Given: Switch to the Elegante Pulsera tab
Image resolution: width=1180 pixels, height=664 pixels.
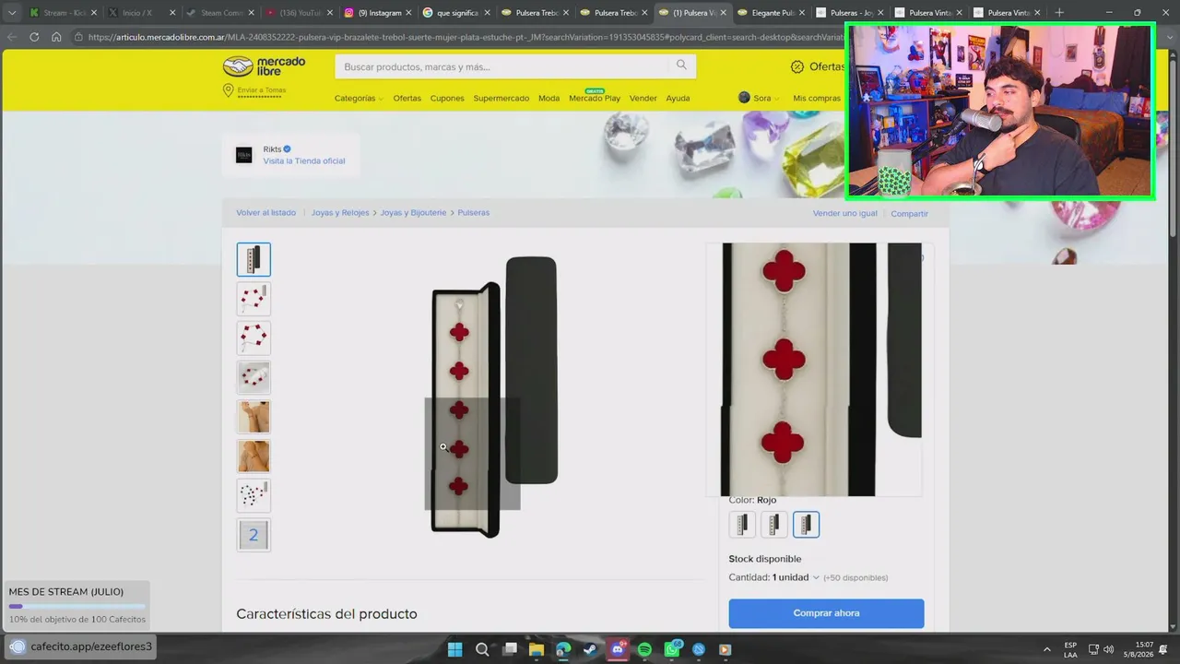Looking at the screenshot, I should point(770,13).
